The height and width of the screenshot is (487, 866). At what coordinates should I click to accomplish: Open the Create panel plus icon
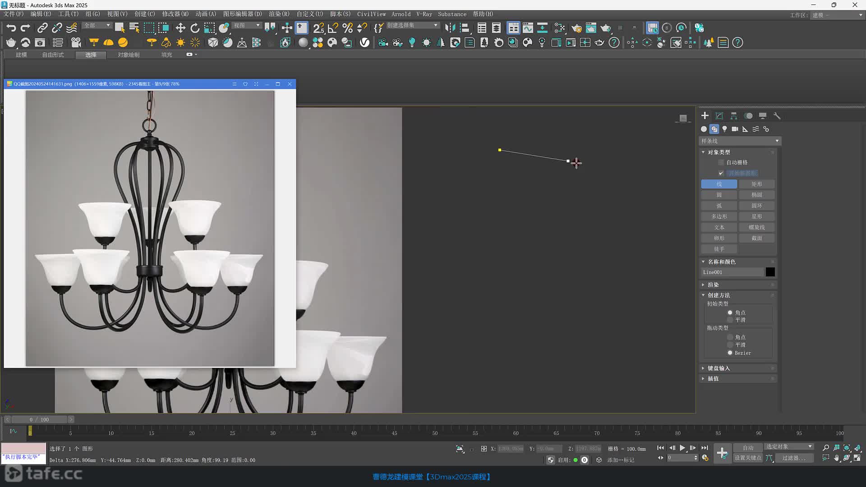705,116
